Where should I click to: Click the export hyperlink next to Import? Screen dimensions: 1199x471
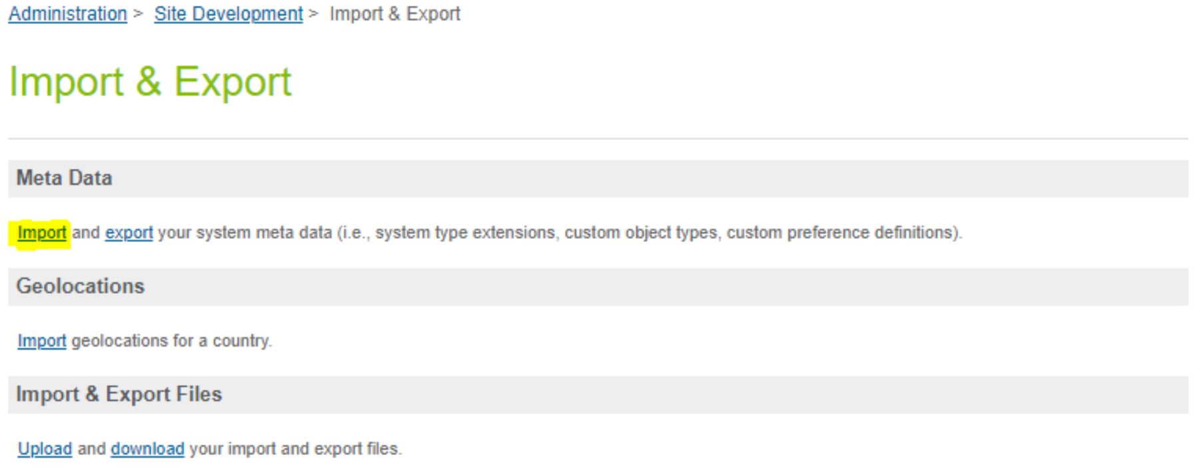click(129, 234)
